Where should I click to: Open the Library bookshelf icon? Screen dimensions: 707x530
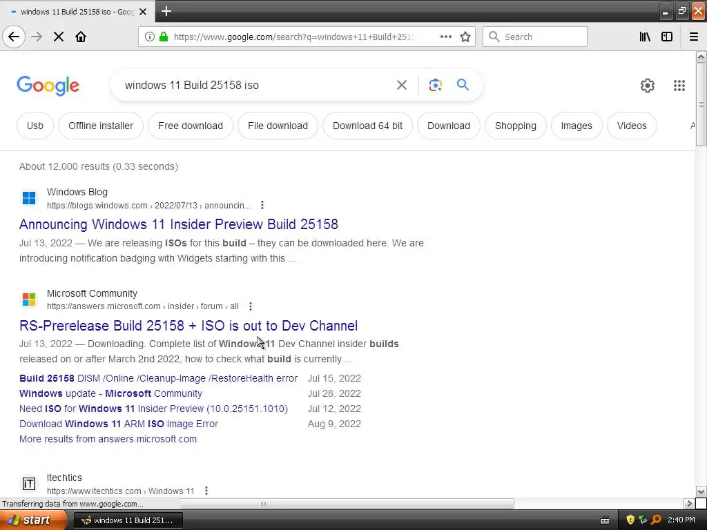pos(645,37)
